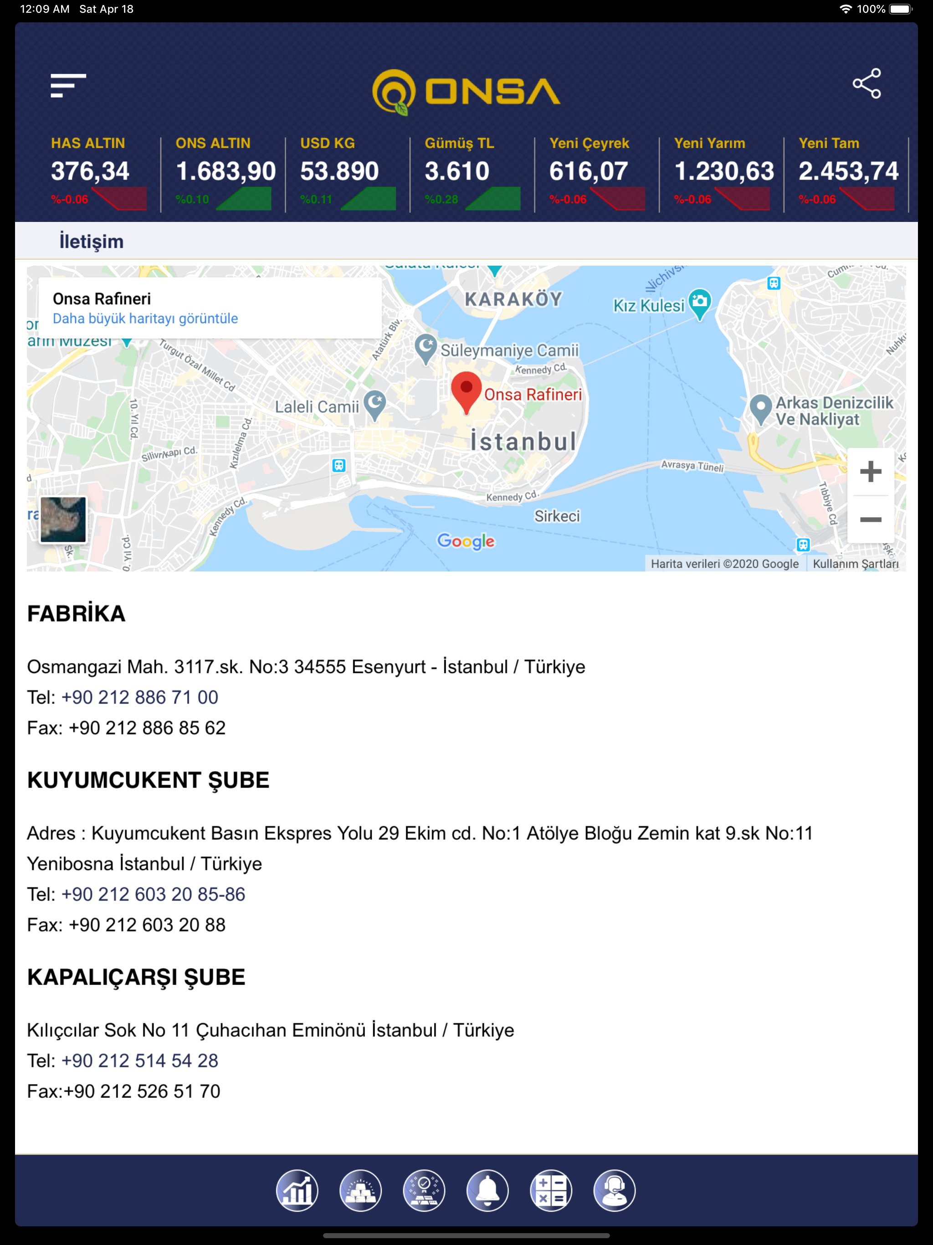Zoom out on the map
This screenshot has height=1245, width=933.
[x=871, y=520]
